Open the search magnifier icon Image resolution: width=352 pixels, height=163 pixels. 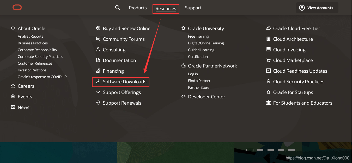point(118,8)
